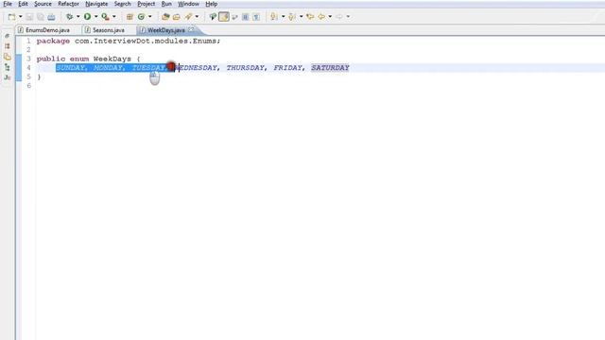Click the WeekDays enum name on line 3
The width and height of the screenshot is (605, 340).
pos(112,59)
